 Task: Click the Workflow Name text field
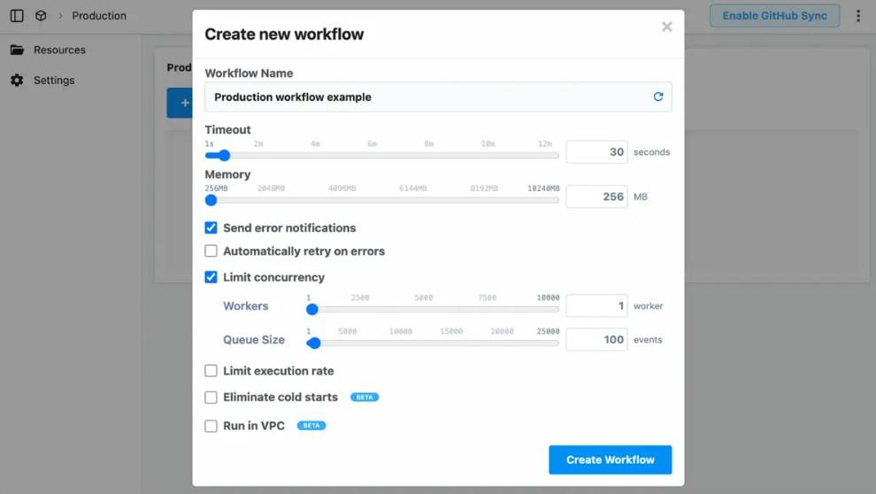pyautogui.click(x=425, y=97)
